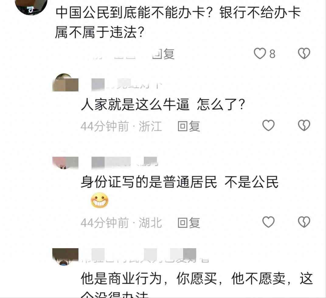326x298 pixels.
Task: Tap username above 身份证写的是普通居民 comment
Action: click(124, 163)
